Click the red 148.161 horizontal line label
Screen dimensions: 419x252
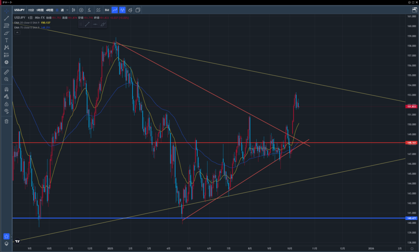412,143
